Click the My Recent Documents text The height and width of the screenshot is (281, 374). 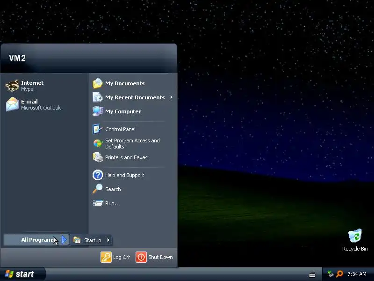135,97
